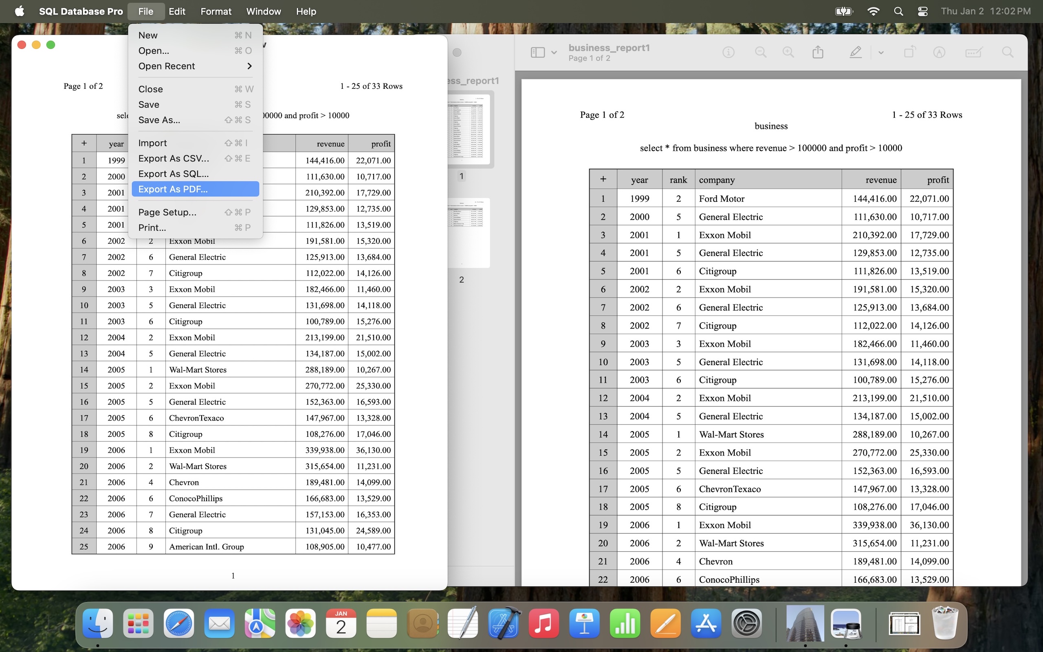1043x652 pixels.
Task: Select Export As CSV... menu entry
Action: point(174,158)
